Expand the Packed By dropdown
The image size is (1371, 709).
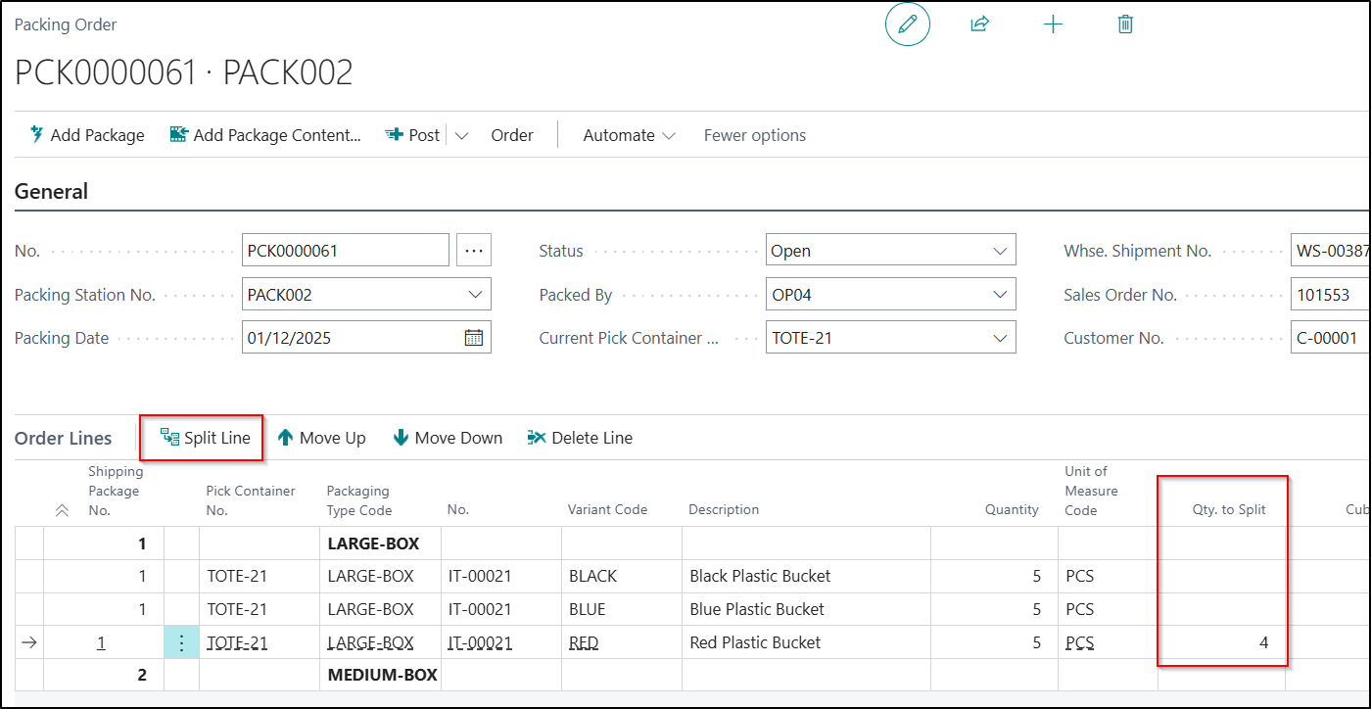[x=1000, y=294]
